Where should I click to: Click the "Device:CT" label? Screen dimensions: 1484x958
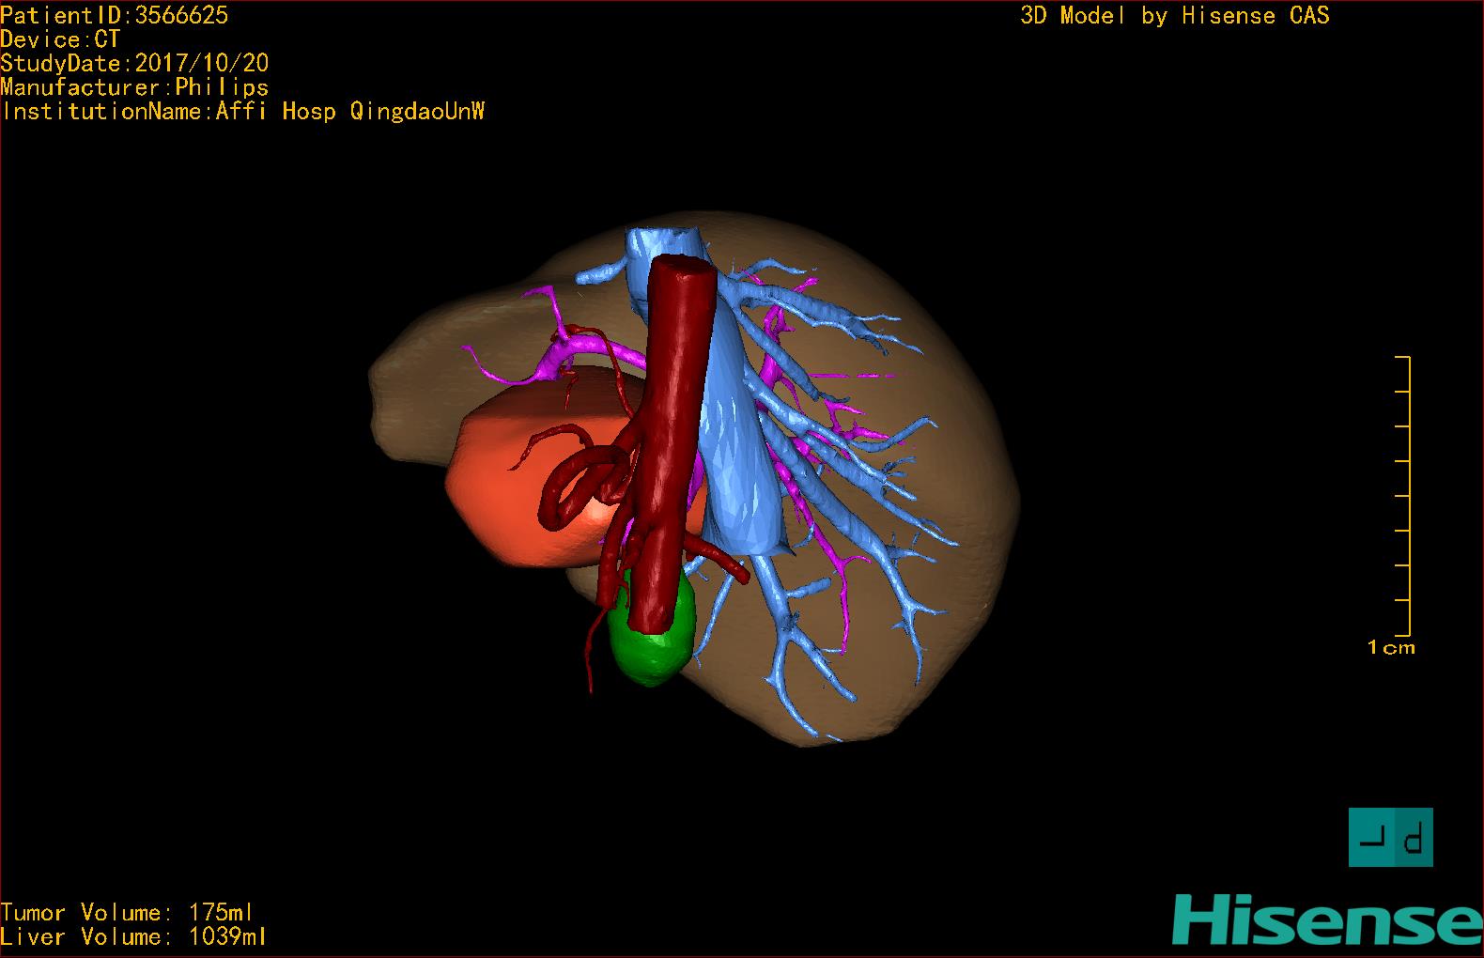pos(60,39)
